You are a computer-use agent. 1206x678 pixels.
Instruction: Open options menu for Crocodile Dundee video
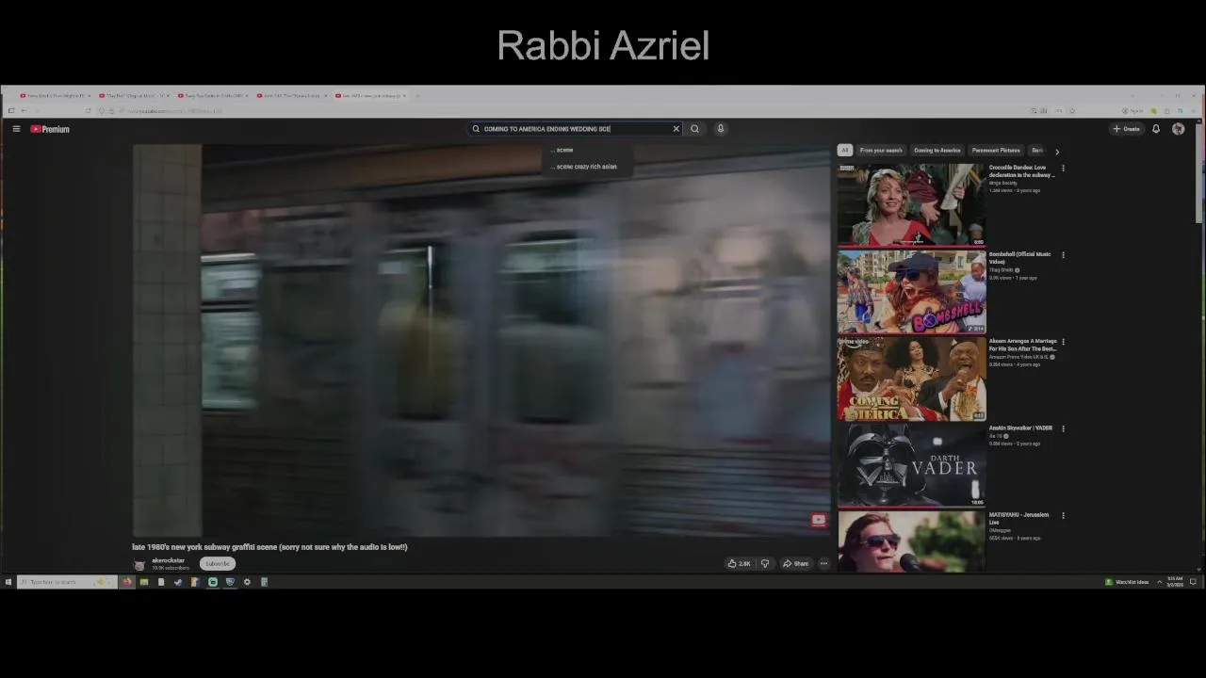(1063, 169)
